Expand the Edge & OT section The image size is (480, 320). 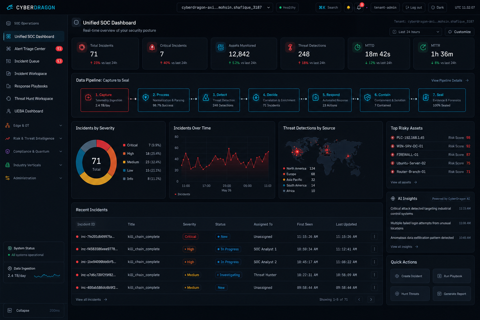34,126
